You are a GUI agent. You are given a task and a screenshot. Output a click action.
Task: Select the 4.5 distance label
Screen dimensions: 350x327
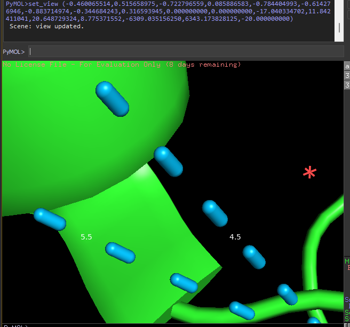pyautogui.click(x=235, y=237)
